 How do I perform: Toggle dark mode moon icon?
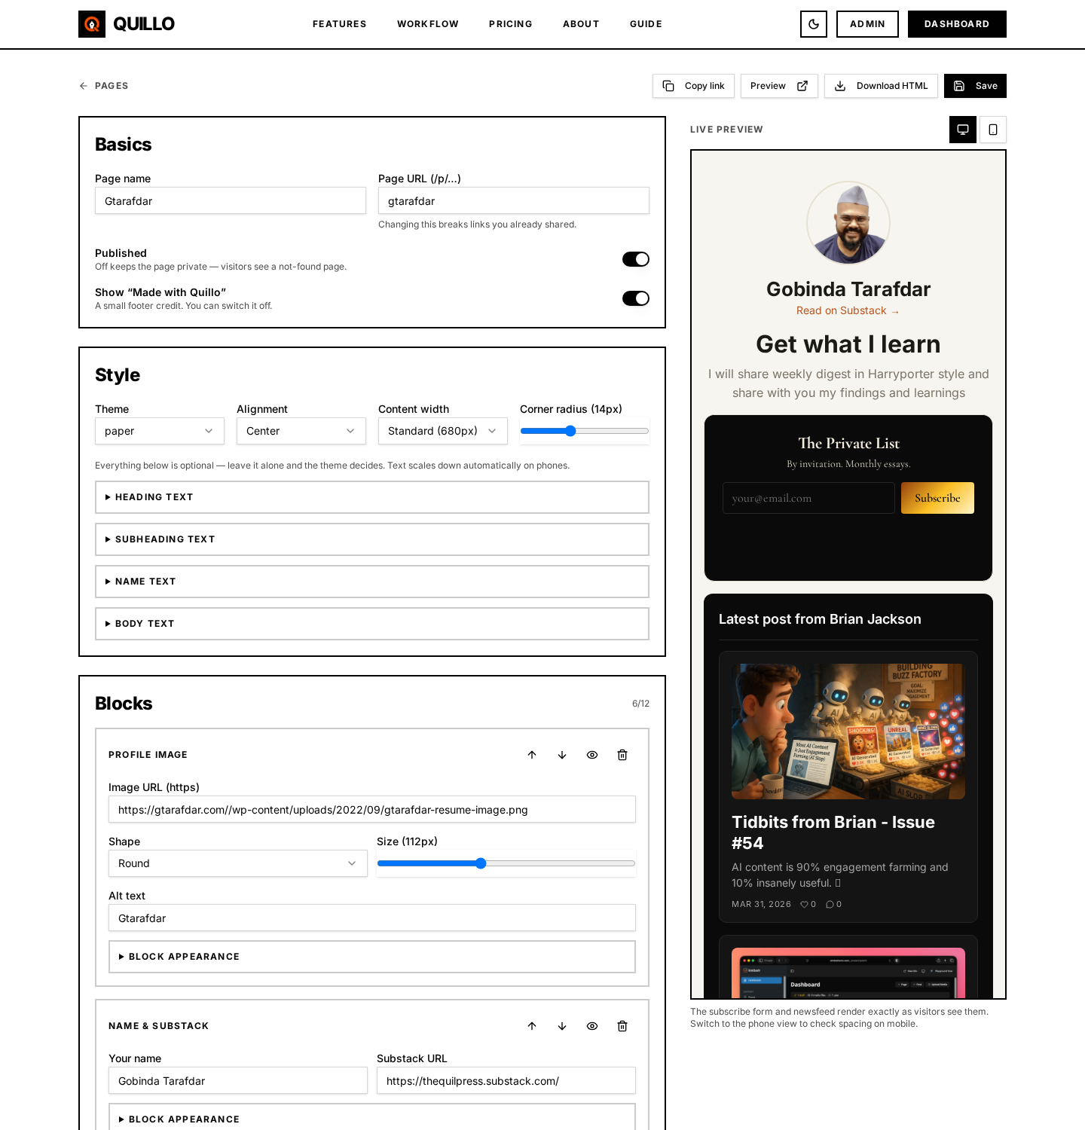tap(814, 24)
